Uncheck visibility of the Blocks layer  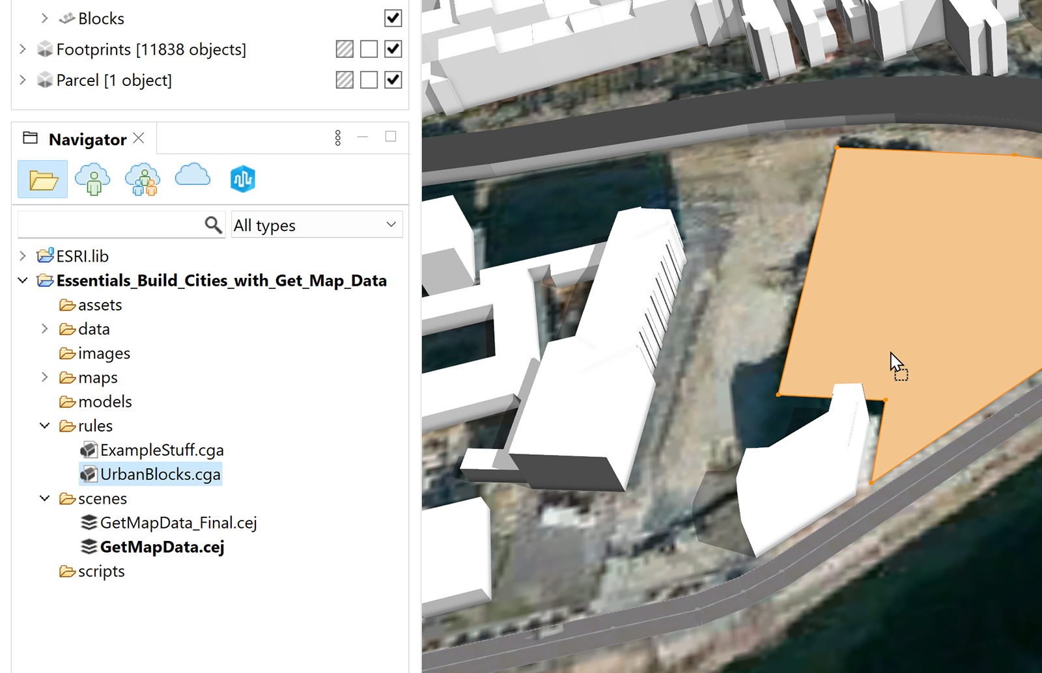(393, 18)
